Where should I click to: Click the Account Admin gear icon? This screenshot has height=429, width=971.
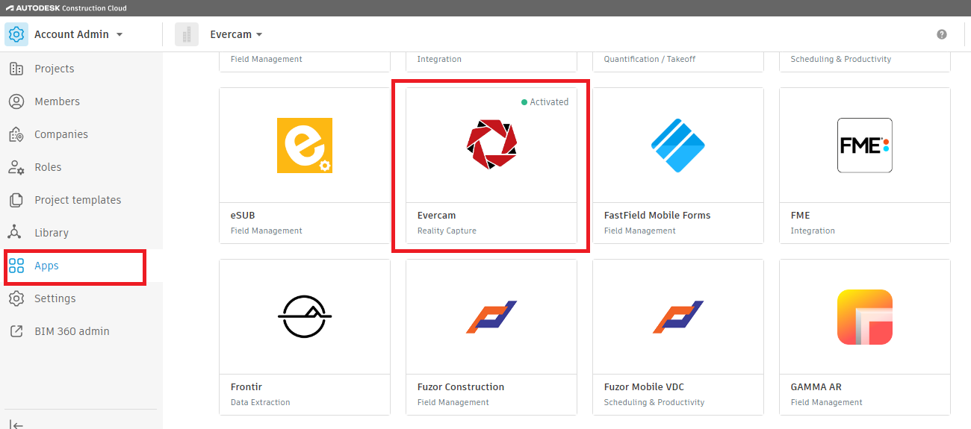click(x=16, y=34)
